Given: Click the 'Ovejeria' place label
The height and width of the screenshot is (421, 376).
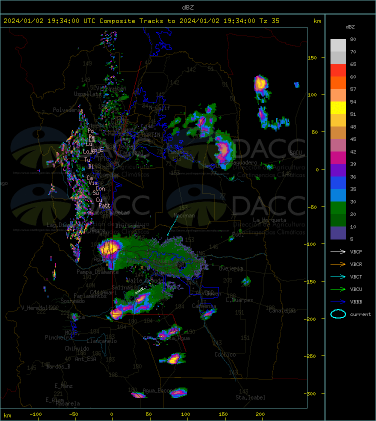Looking at the screenshot, I should tap(231, 268).
